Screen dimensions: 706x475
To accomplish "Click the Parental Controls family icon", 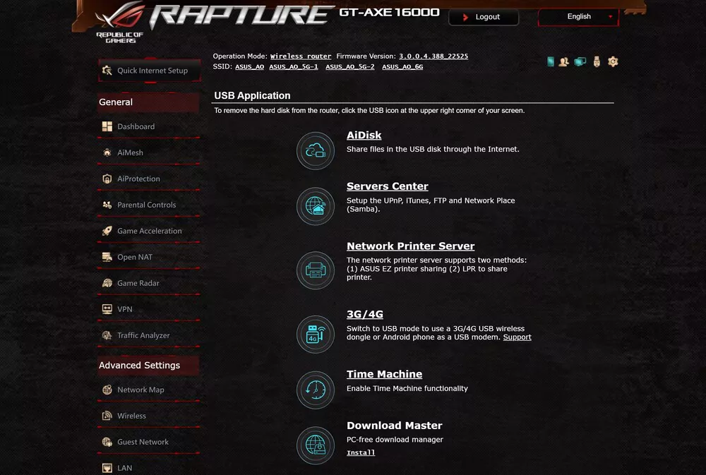I will coord(107,205).
